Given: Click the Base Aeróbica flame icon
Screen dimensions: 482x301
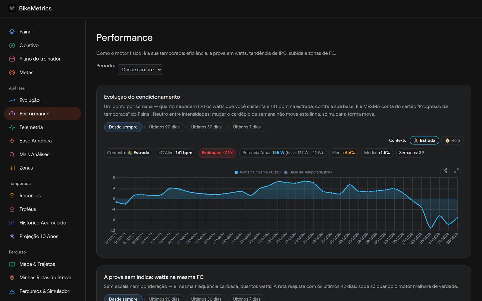Looking at the screenshot, I should tap(12, 141).
